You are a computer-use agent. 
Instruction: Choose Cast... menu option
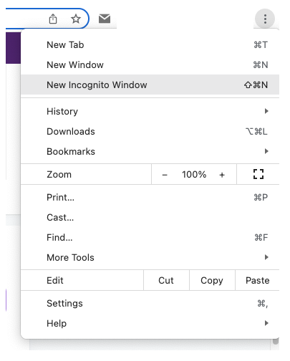point(150,217)
